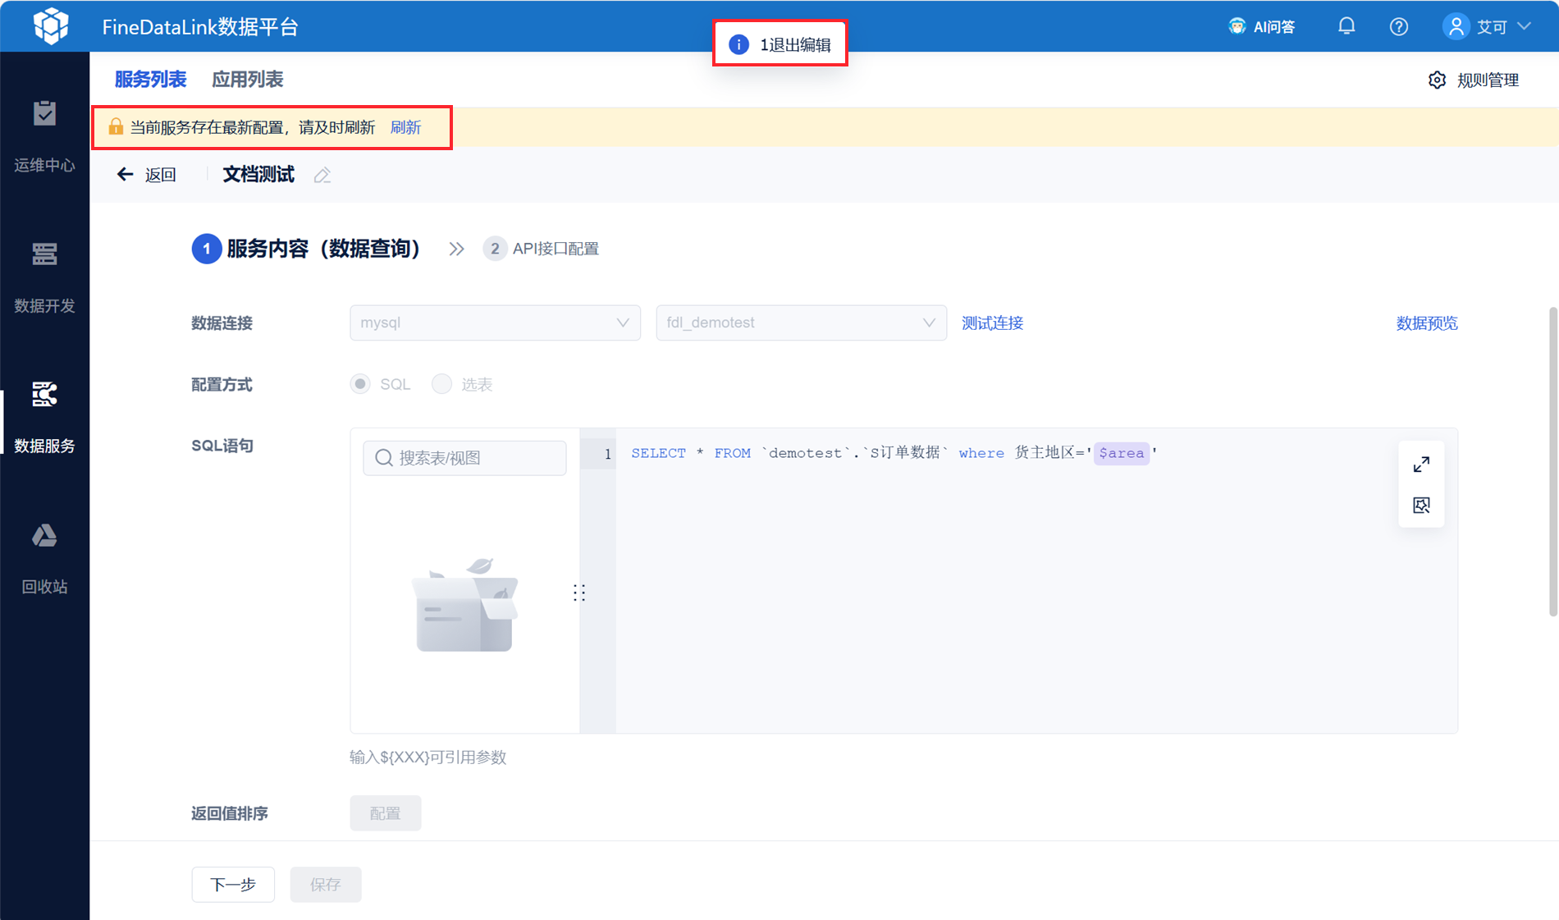Click the double chevron between the steps
1559x920 pixels.
click(457, 249)
